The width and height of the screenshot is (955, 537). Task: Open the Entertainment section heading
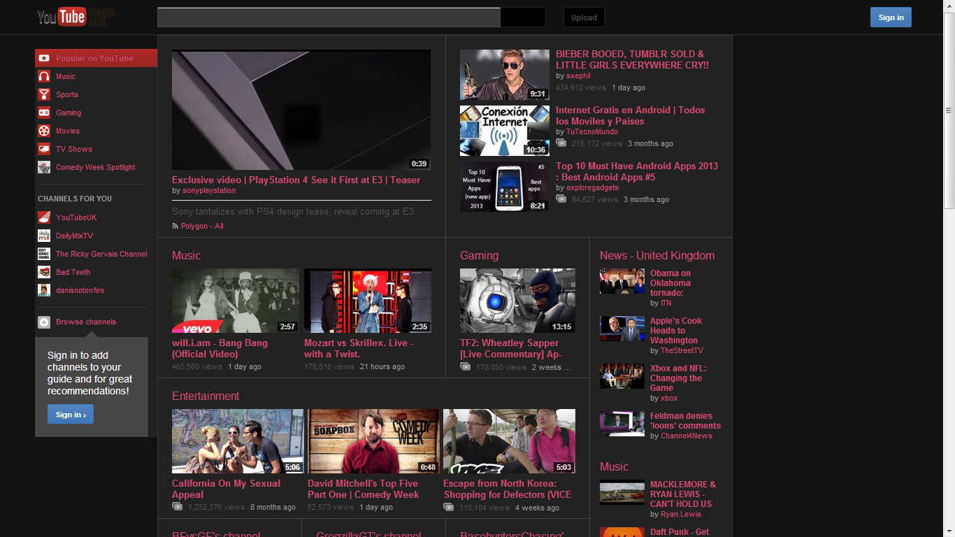[206, 396]
